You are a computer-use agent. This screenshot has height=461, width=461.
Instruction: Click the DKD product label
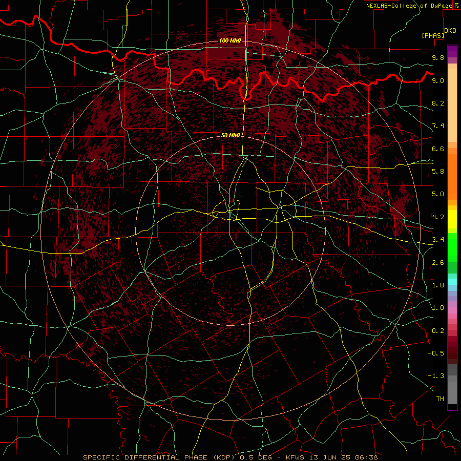[x=450, y=31]
